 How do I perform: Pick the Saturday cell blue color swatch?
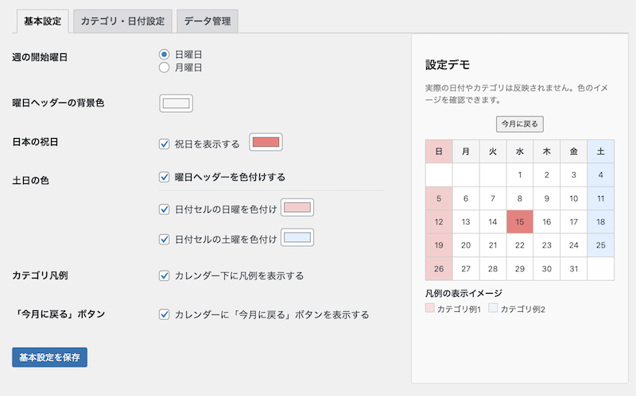point(298,237)
